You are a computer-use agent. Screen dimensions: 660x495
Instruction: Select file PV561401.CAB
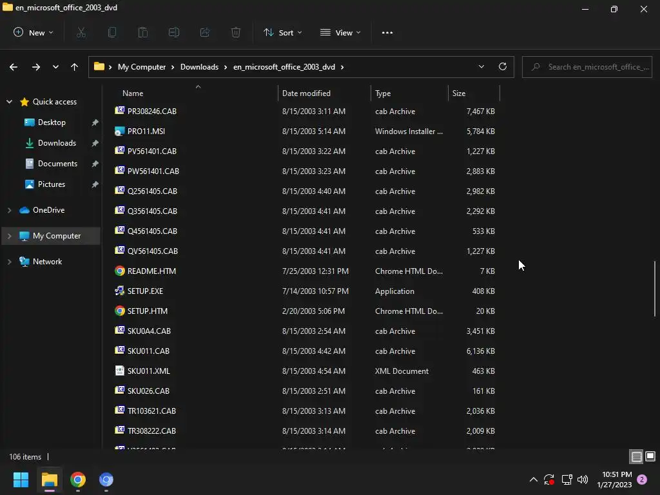pos(152,151)
